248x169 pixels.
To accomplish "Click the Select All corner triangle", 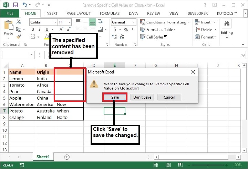I will coord(6,66).
